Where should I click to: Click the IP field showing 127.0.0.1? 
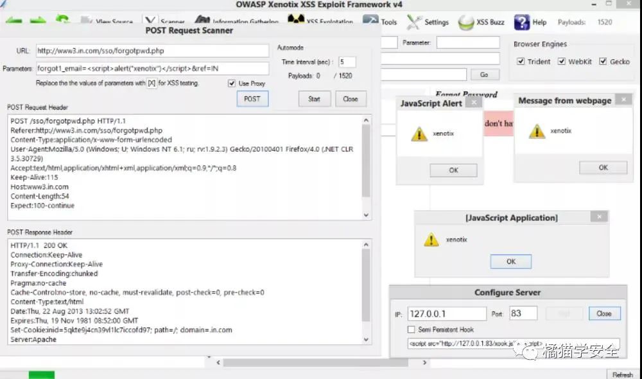tap(447, 314)
